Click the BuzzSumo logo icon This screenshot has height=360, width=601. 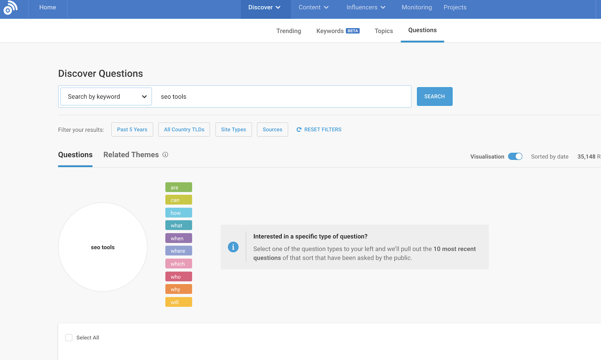coord(10,8)
